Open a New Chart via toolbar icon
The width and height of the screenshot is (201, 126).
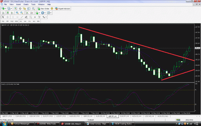click(x=3, y=9)
